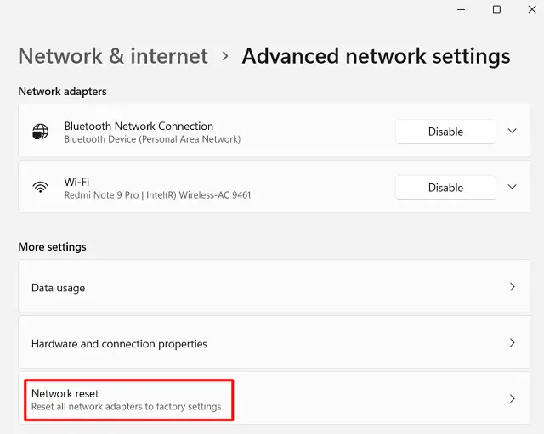Click the arrow beside Hardware and connection properties
Image resolution: width=544 pixels, height=434 pixels.
point(512,343)
